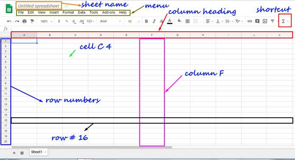Format as percent icon
This screenshot has width=295, height=160.
(67, 21)
